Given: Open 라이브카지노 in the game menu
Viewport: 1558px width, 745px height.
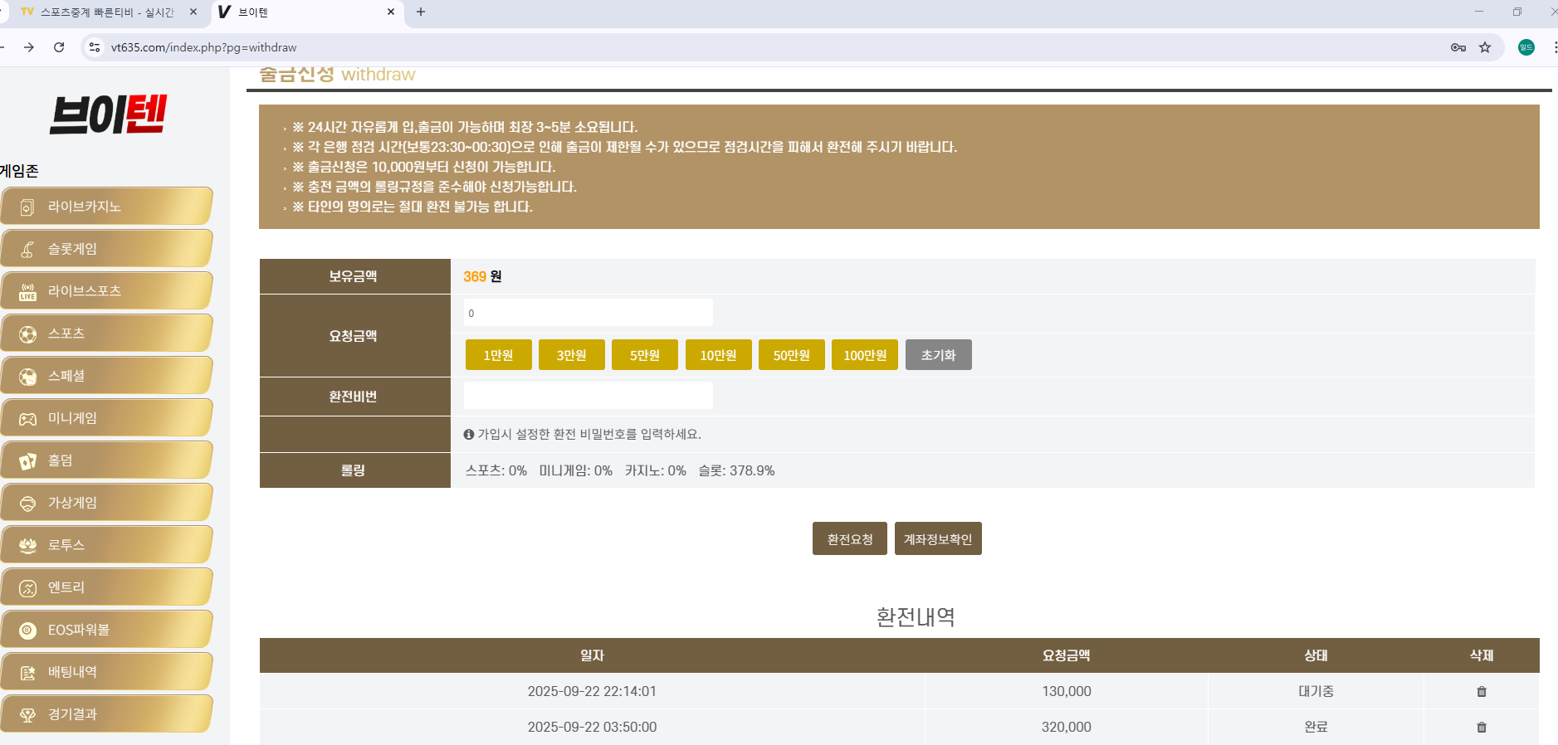Looking at the screenshot, I should pos(106,207).
